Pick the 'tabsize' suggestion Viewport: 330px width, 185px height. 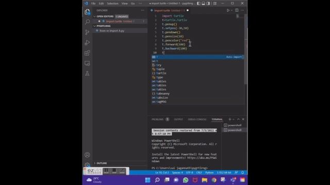[197, 98]
